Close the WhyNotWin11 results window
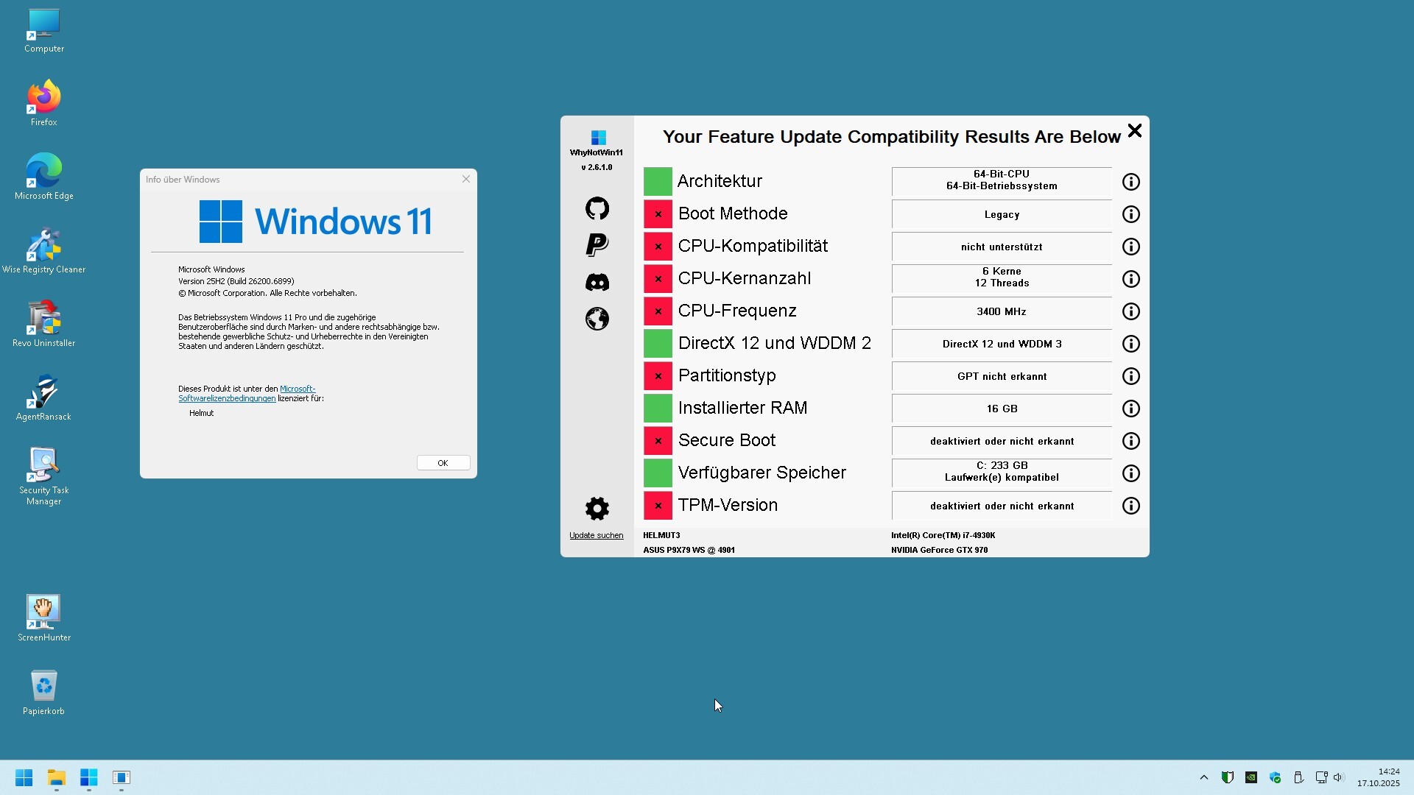 click(x=1134, y=131)
